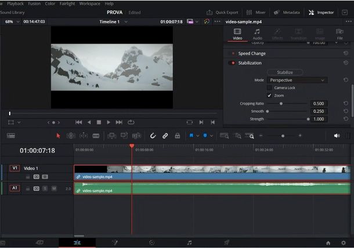Play forward in viewer
This screenshot has width=354, height=248.
click(109, 122)
